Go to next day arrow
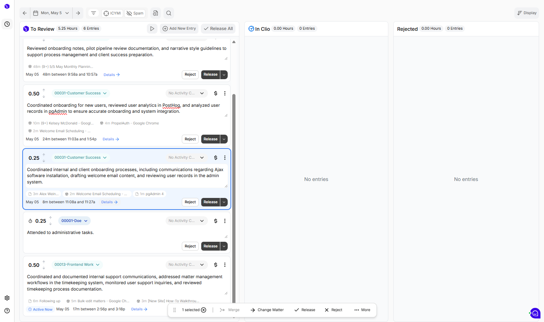This screenshot has height=322, width=544. pos(78,13)
